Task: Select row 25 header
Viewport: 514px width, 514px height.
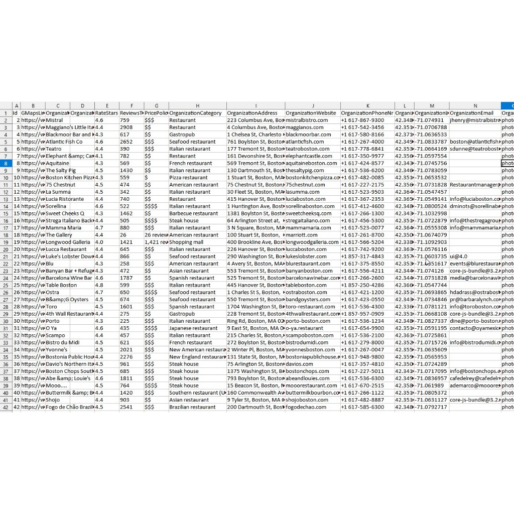Action: coord(6,285)
